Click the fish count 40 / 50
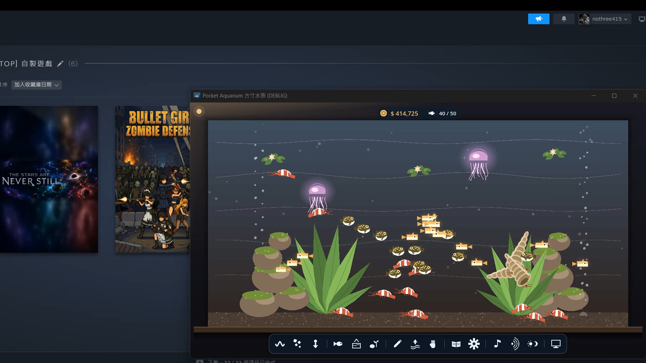Viewport: 646px width, 363px height. [447, 114]
